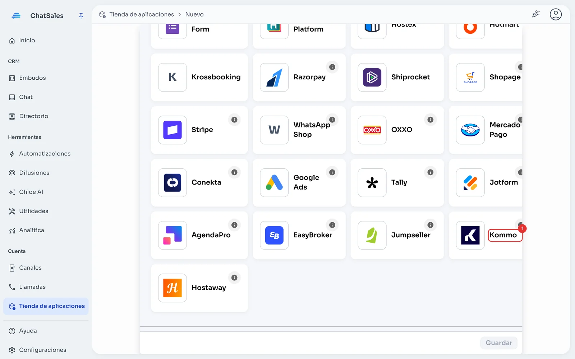Viewport: 575px width, 359px height.
Task: Open the user profile avatar icon
Action: [556, 14]
